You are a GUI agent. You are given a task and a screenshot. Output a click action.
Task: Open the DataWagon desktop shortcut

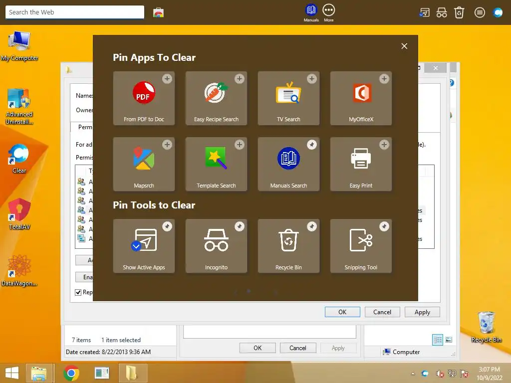pos(19,270)
